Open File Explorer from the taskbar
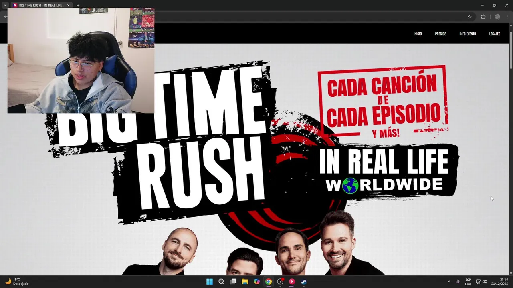 coord(245,282)
